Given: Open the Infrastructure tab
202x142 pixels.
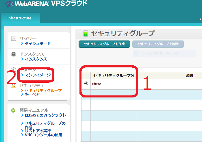Looking at the screenshot, I should 19,18.
